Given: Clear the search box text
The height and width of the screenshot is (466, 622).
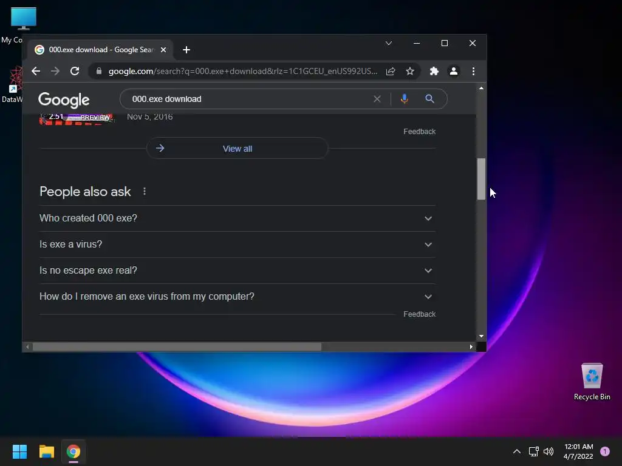Looking at the screenshot, I should [x=377, y=99].
